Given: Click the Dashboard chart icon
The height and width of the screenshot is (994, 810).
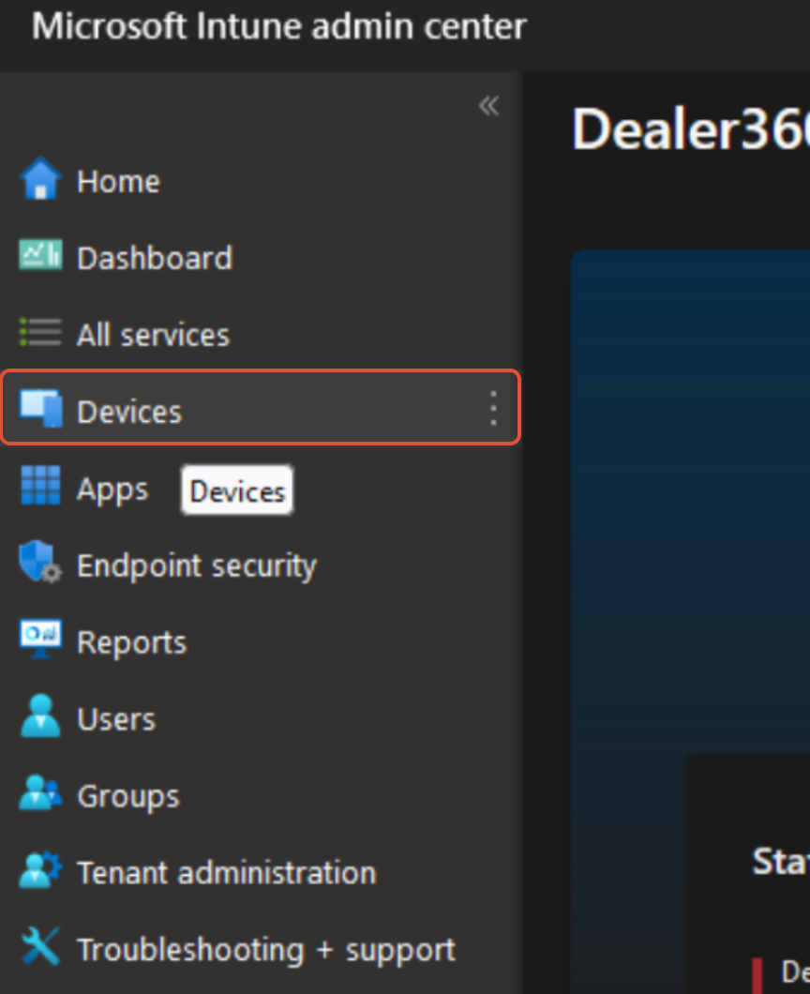Looking at the screenshot, I should tap(40, 255).
